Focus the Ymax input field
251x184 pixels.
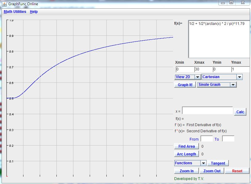(241, 69)
